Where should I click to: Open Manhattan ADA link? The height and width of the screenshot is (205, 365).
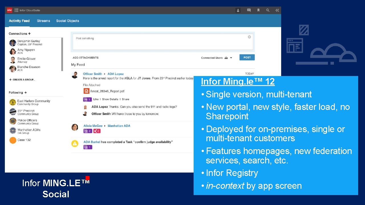pos(119,126)
